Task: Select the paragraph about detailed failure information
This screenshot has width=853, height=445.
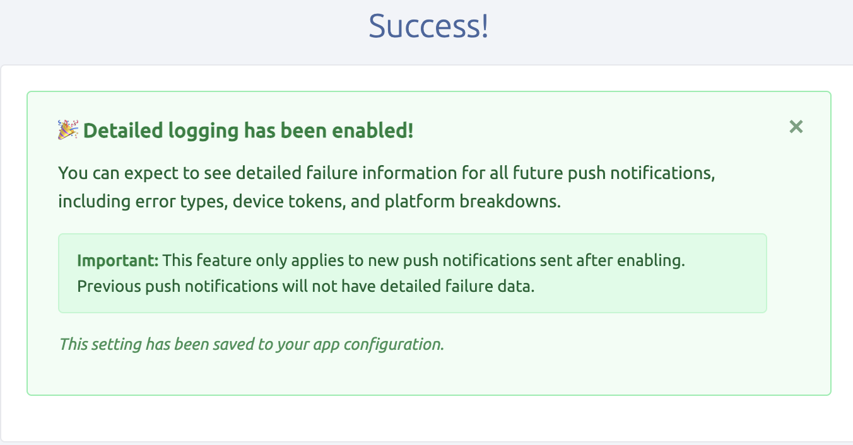Action: (x=386, y=187)
